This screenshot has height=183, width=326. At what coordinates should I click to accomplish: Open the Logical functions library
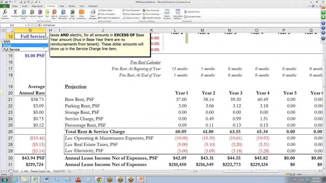coord(40,14)
